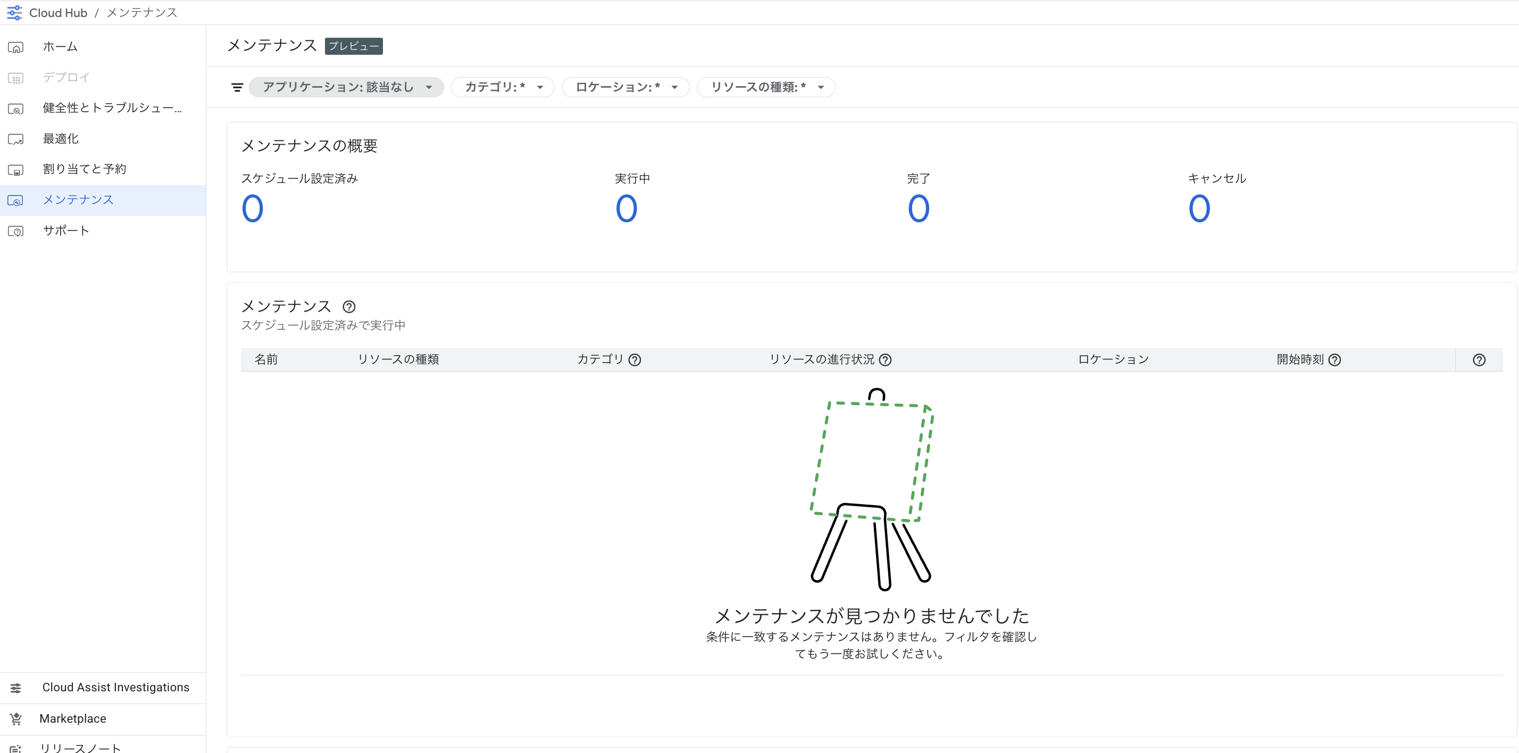
Task: Click help icon beside リソースの進行状況 column
Action: tap(885, 359)
